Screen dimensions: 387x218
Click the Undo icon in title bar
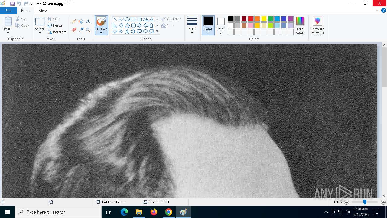(x=19, y=4)
